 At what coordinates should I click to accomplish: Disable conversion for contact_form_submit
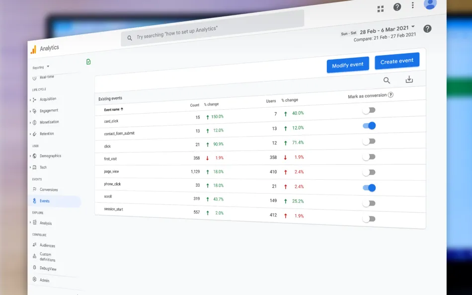369,126
